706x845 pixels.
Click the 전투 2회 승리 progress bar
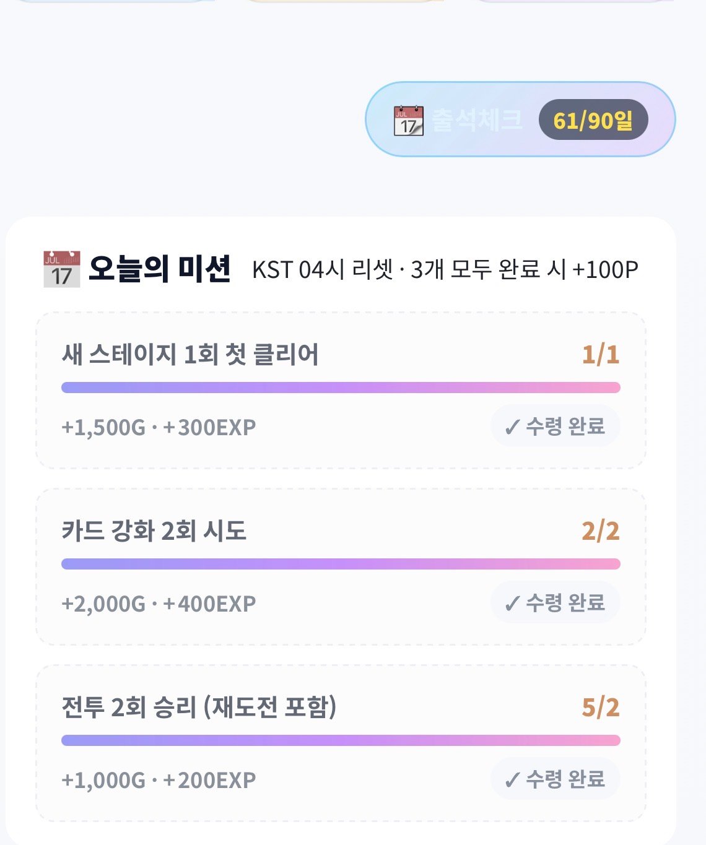click(341, 740)
